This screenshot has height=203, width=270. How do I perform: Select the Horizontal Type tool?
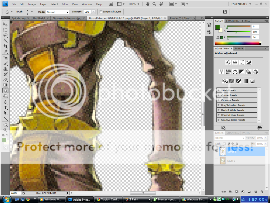pyautogui.click(x=5, y=107)
